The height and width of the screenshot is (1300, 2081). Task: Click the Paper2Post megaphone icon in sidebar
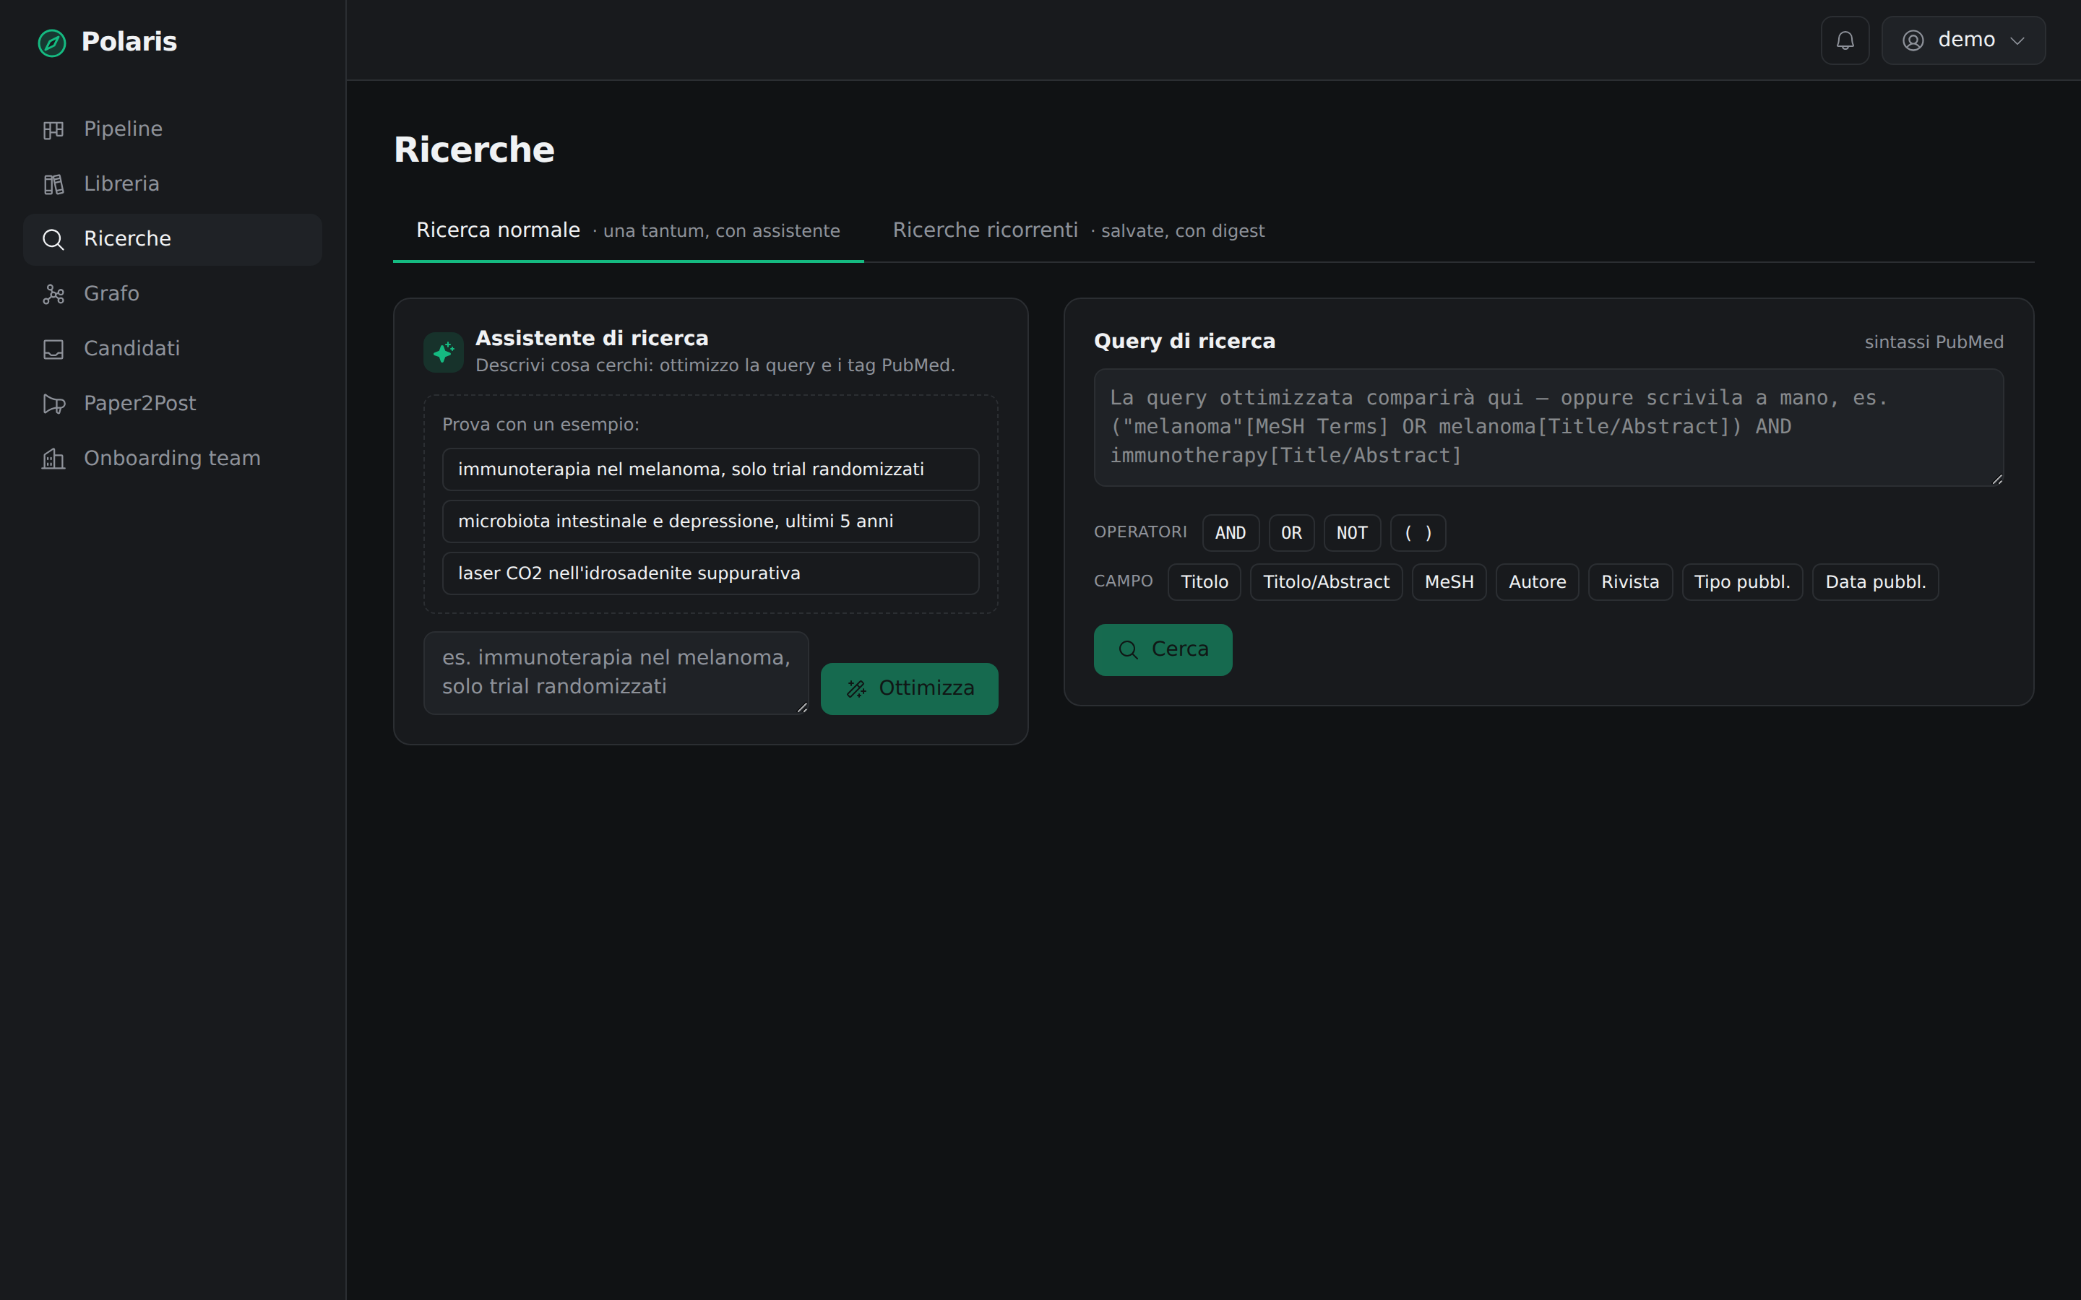(x=53, y=404)
